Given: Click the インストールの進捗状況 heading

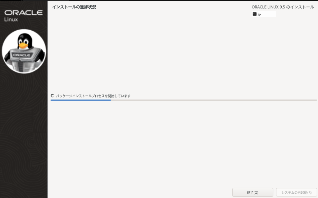Looking at the screenshot, I should tap(74, 7).
